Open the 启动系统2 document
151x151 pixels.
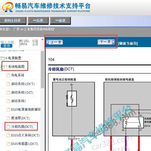(18, 101)
